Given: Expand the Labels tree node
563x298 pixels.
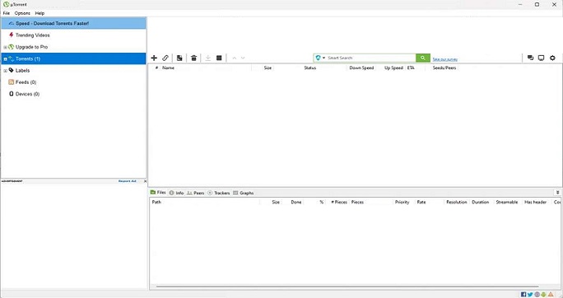Looking at the screenshot, I should click(5, 71).
